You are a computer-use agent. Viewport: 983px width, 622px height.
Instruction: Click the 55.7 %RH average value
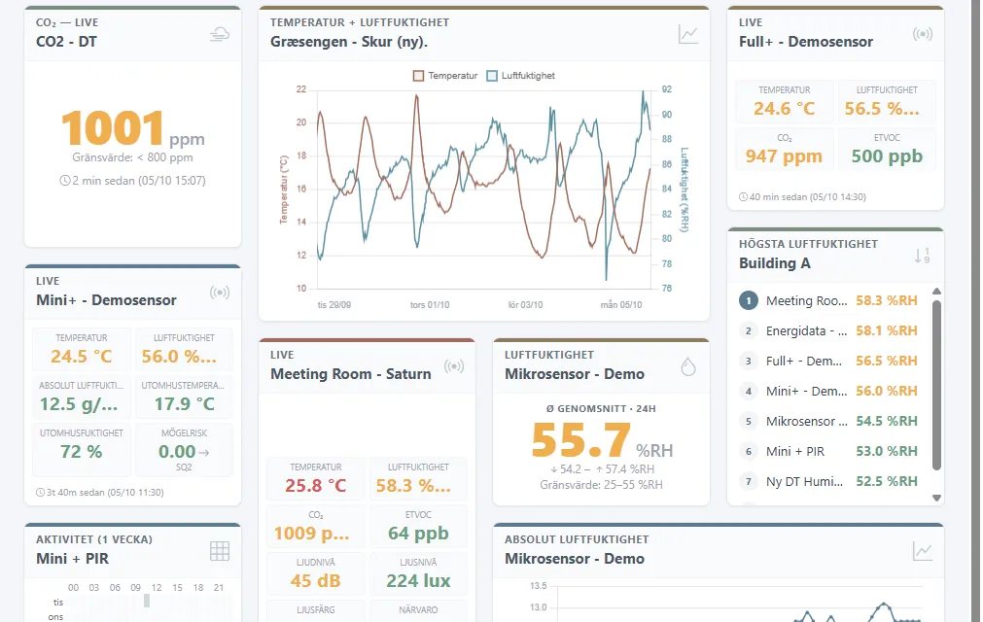coord(602,441)
